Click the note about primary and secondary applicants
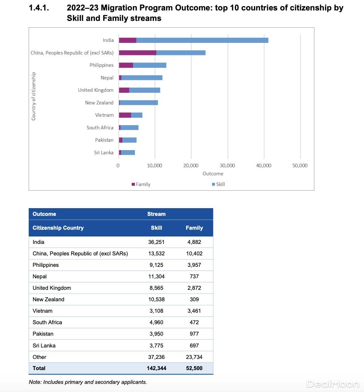364x392 pixels. coord(88,382)
